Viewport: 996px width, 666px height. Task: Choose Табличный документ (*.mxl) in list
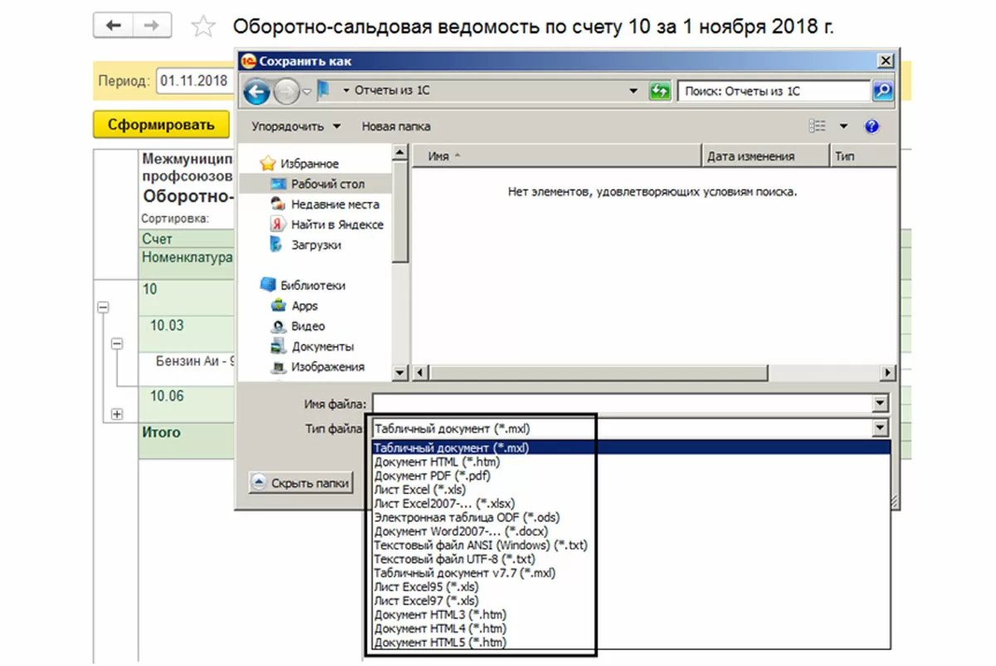[631, 447]
